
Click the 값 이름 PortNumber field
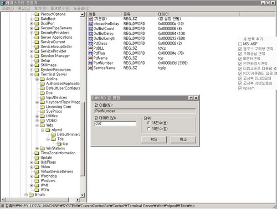coord(145,111)
